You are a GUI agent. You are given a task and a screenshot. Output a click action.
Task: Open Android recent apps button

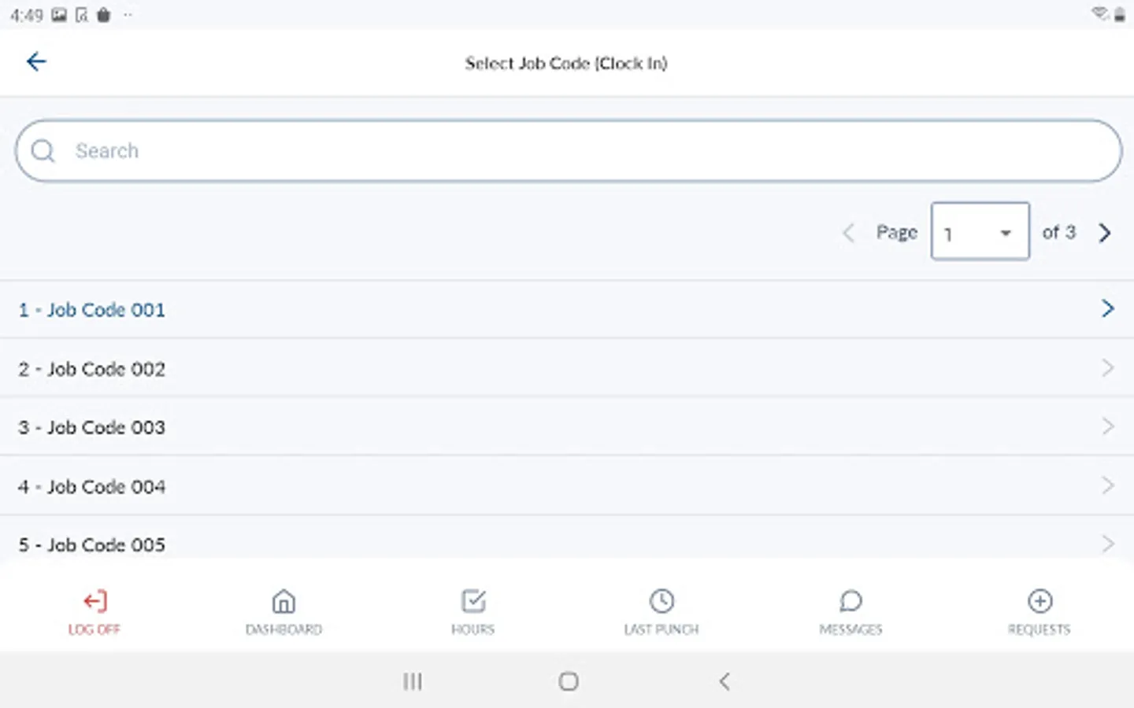pos(413,681)
